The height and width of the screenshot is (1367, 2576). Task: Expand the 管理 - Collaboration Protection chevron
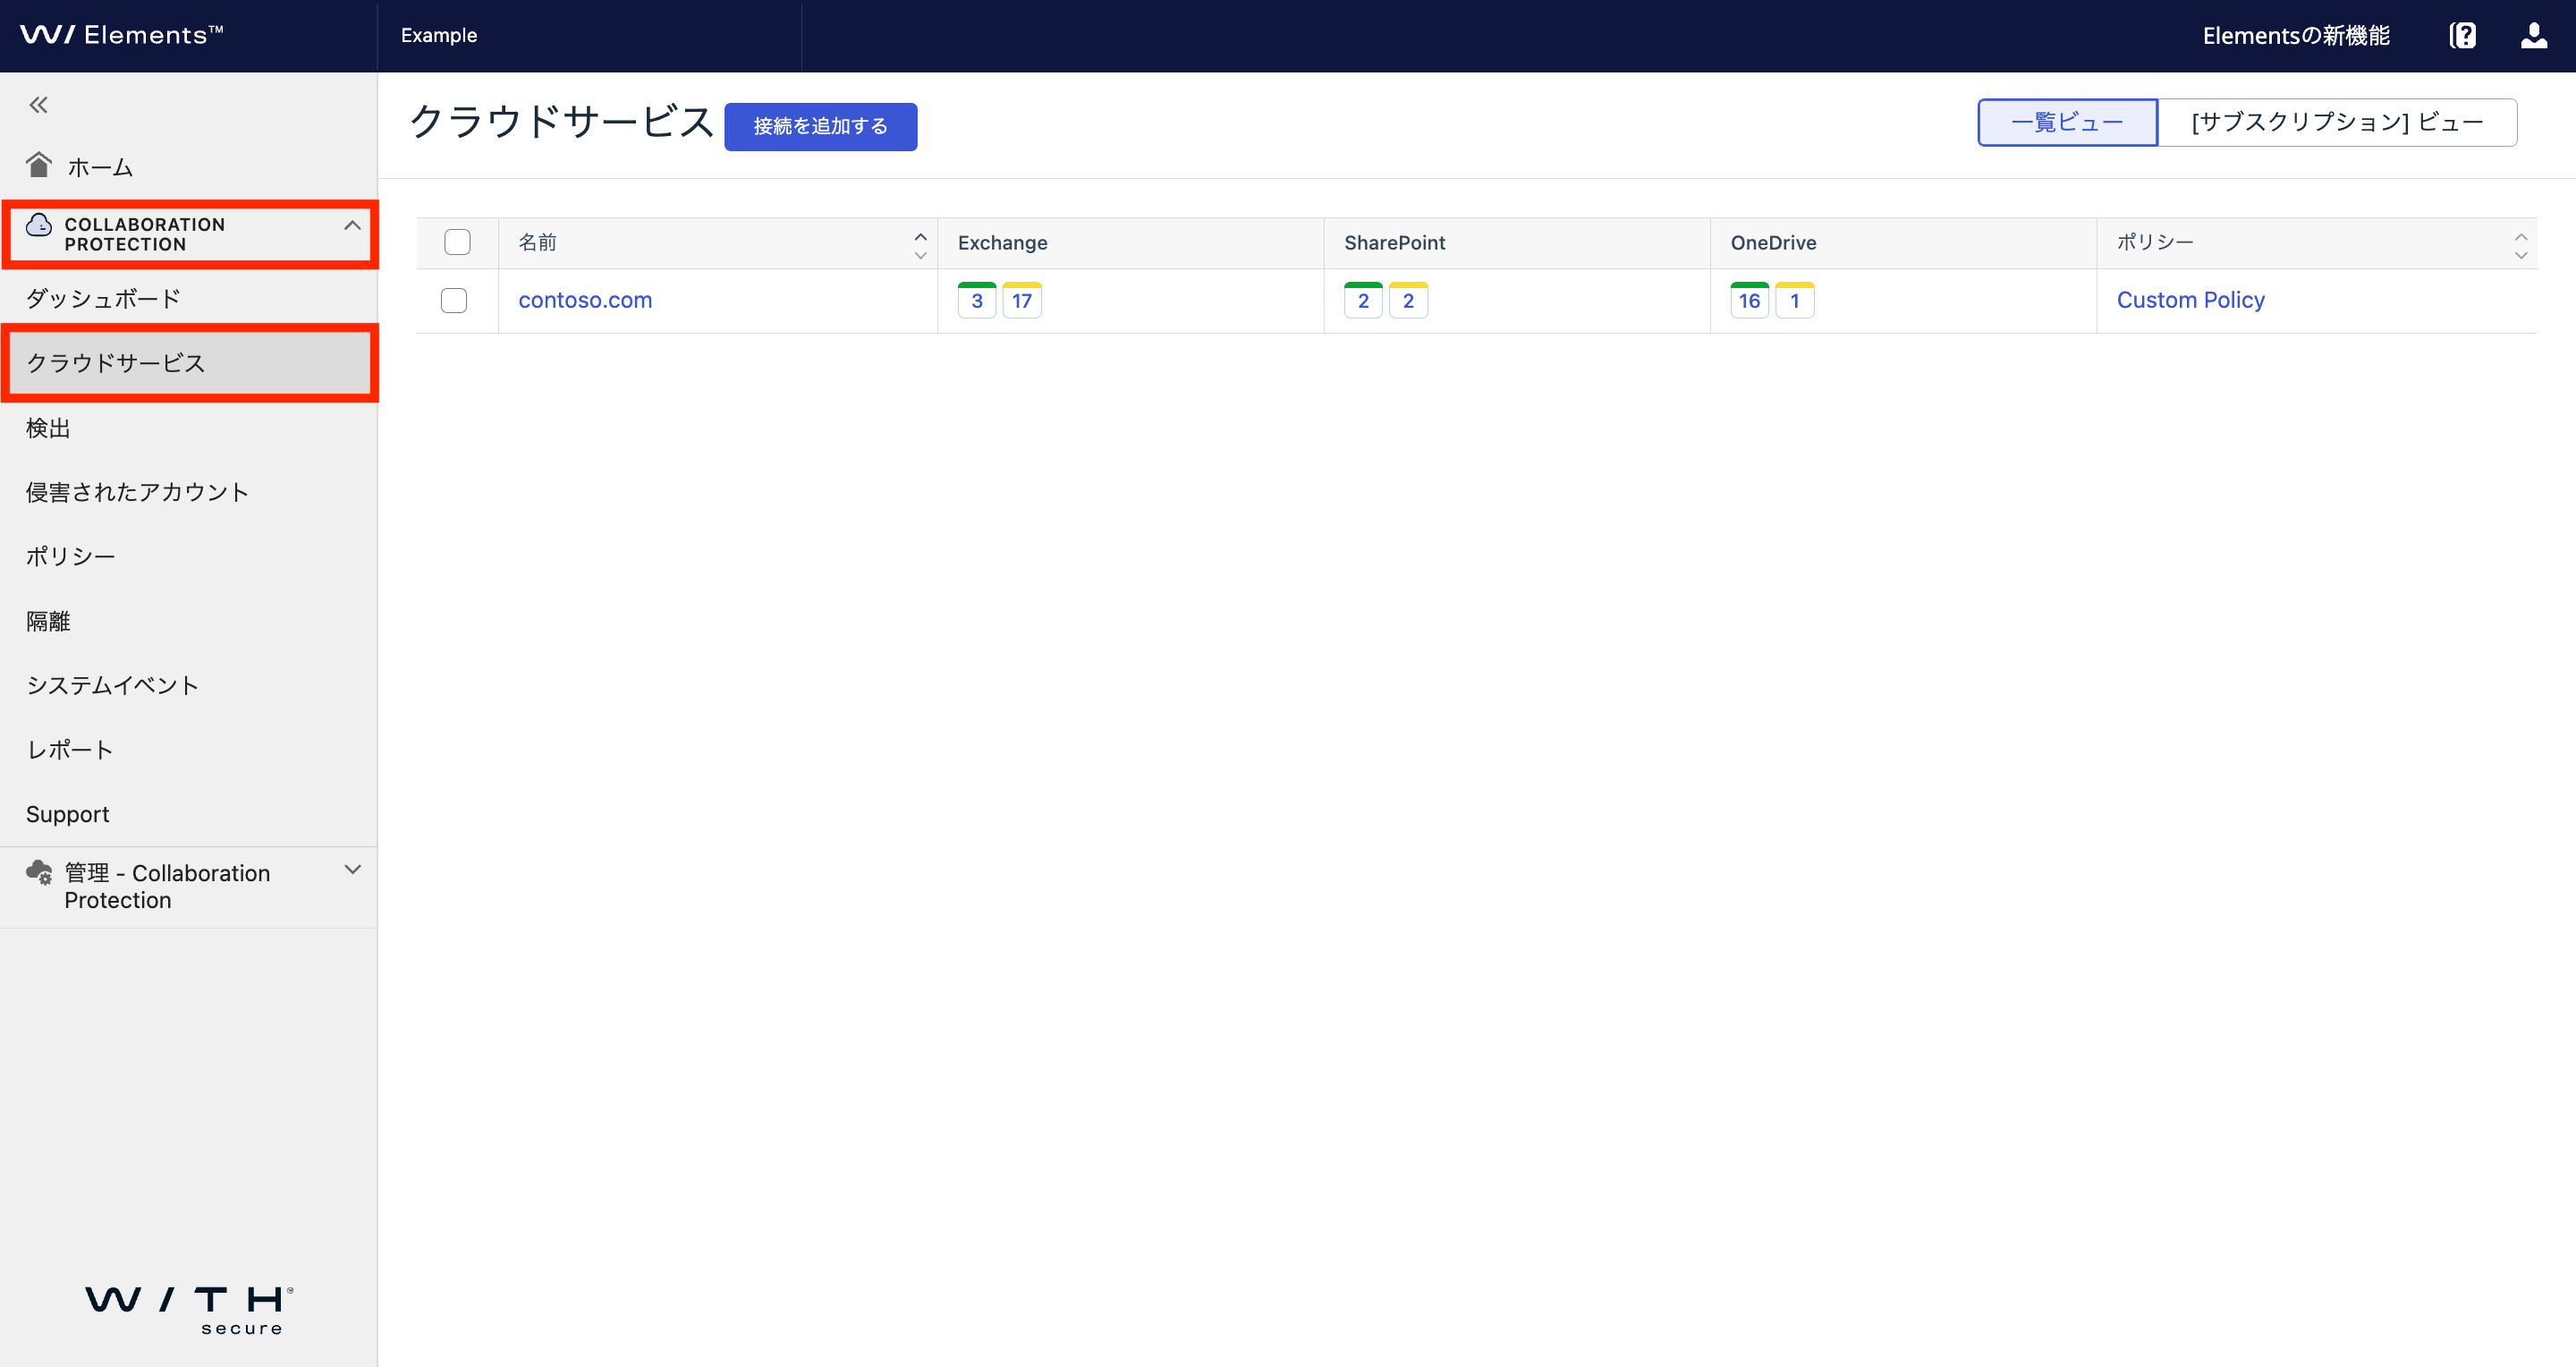click(352, 870)
